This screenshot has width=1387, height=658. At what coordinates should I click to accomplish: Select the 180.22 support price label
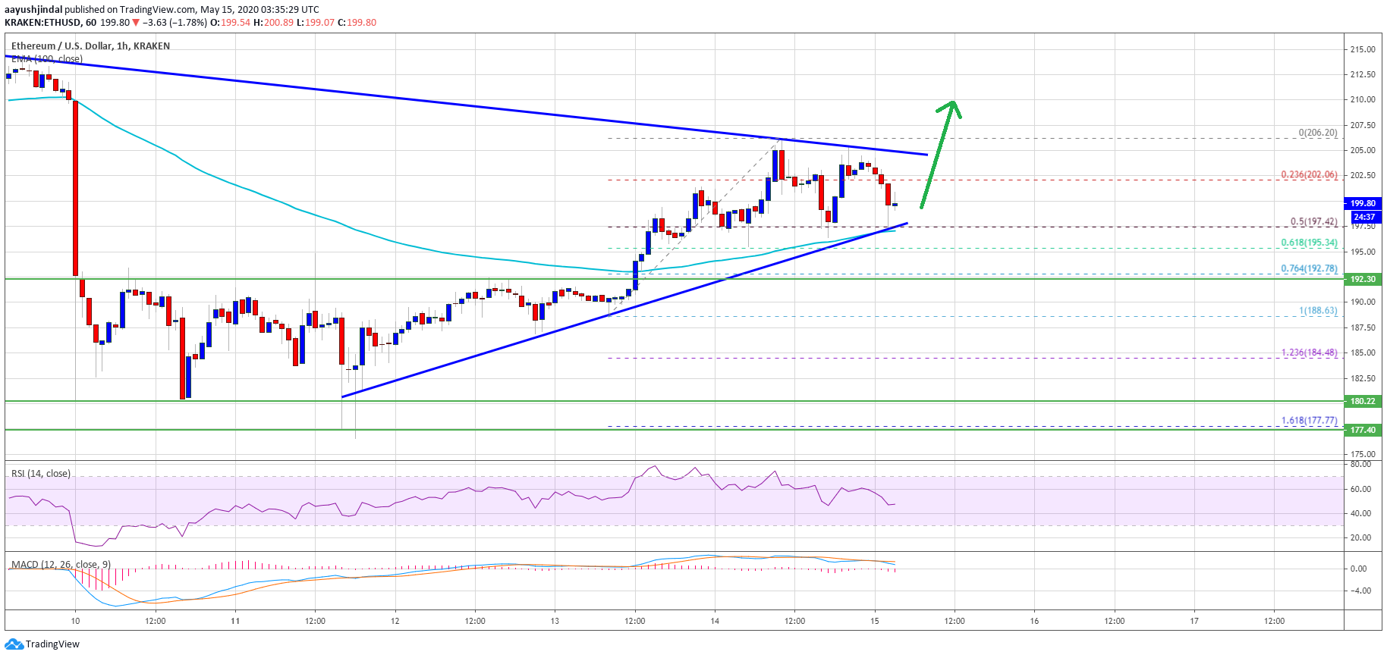[x=1363, y=401]
